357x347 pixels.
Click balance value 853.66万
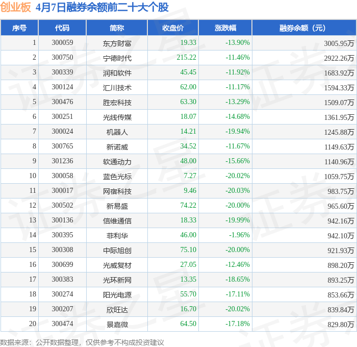tap(341, 295)
